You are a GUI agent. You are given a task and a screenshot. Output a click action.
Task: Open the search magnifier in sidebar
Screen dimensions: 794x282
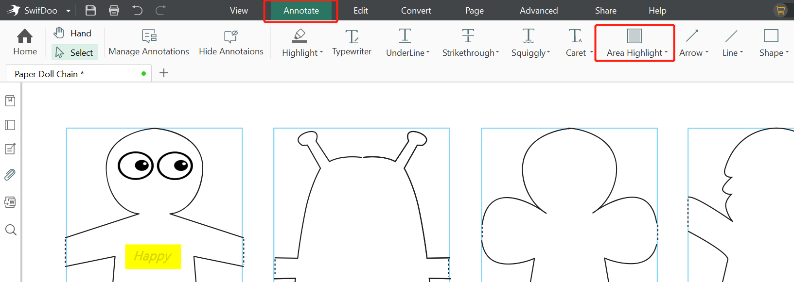point(11,230)
